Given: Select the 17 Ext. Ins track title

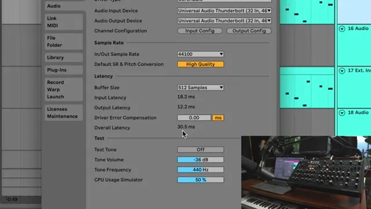Looking at the screenshot, I should 359,70.
